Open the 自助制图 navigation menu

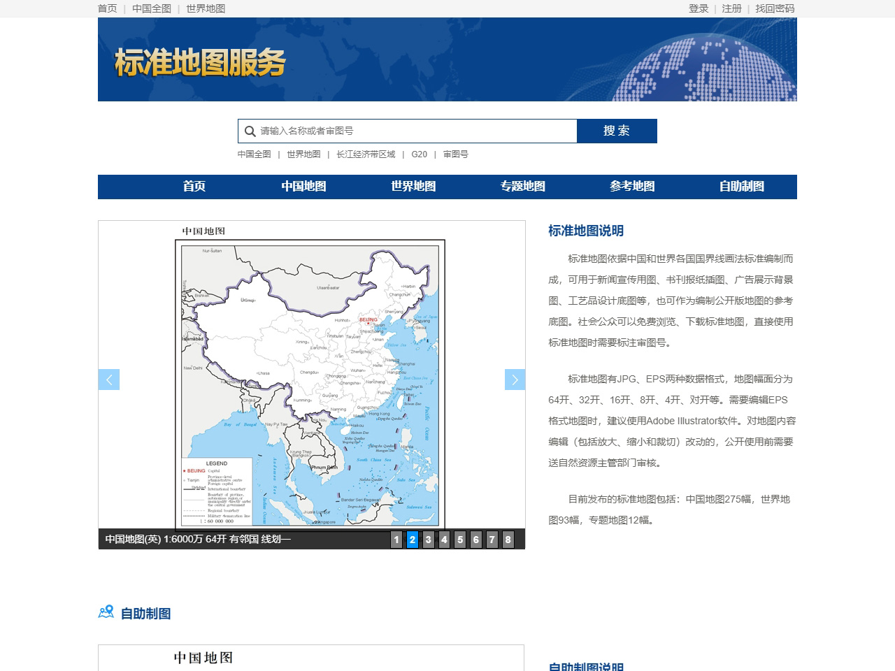coord(741,187)
